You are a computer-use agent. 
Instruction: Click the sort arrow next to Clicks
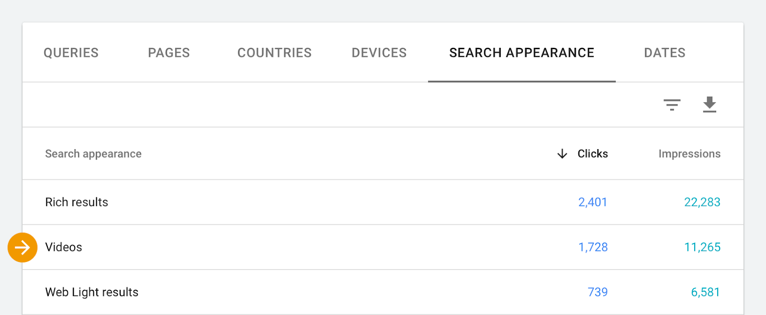pos(562,154)
